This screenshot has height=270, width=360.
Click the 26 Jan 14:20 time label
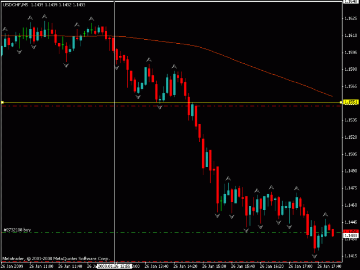click(x=185, y=267)
